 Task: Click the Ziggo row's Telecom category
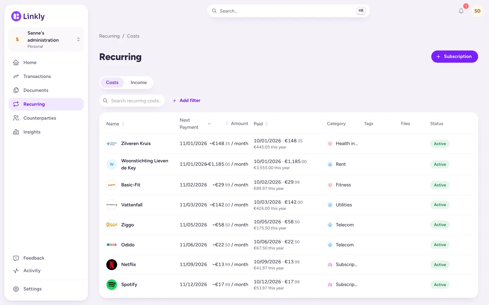[341, 225]
